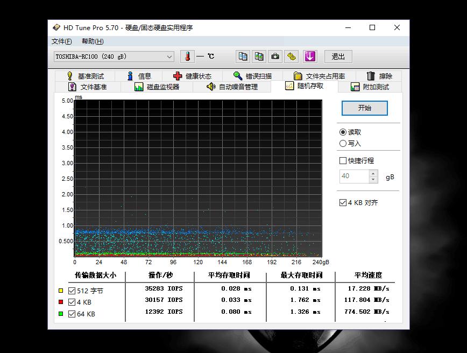Viewport: 467px width, 353px height.
Task: Click the down stepper beside the gB field
Action: tap(373, 179)
